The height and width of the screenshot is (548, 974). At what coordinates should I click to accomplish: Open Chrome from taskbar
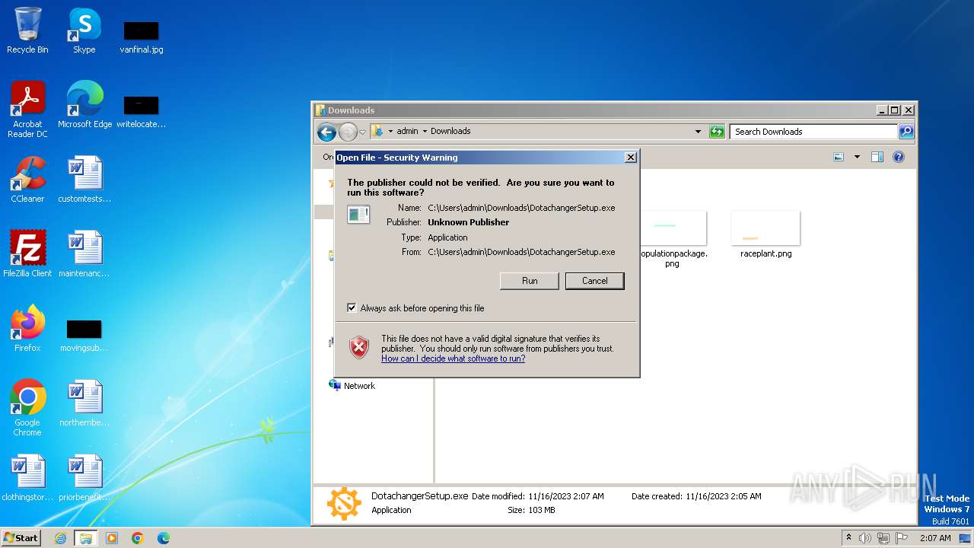coord(138,538)
